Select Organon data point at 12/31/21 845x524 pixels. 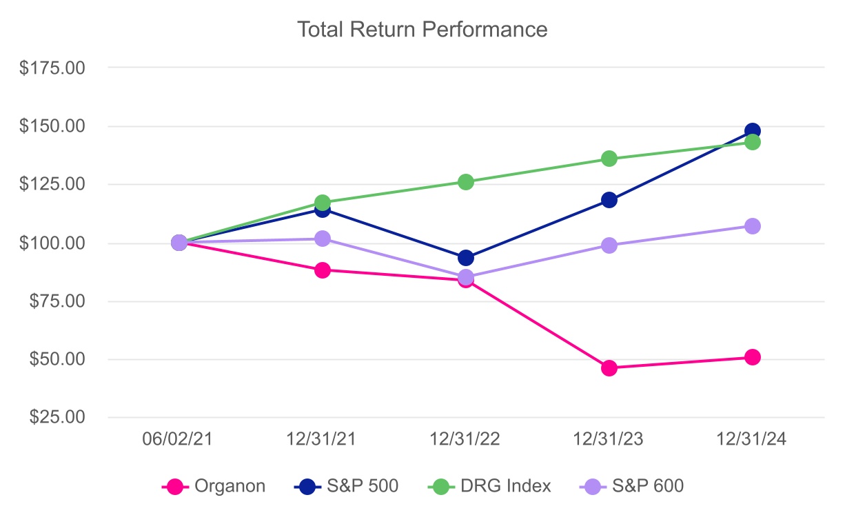click(323, 270)
